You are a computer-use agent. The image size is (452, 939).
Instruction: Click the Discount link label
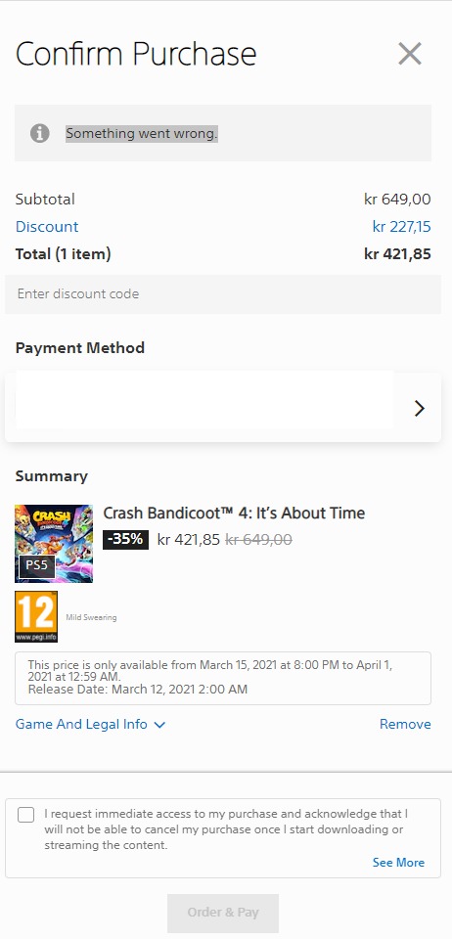(x=47, y=227)
